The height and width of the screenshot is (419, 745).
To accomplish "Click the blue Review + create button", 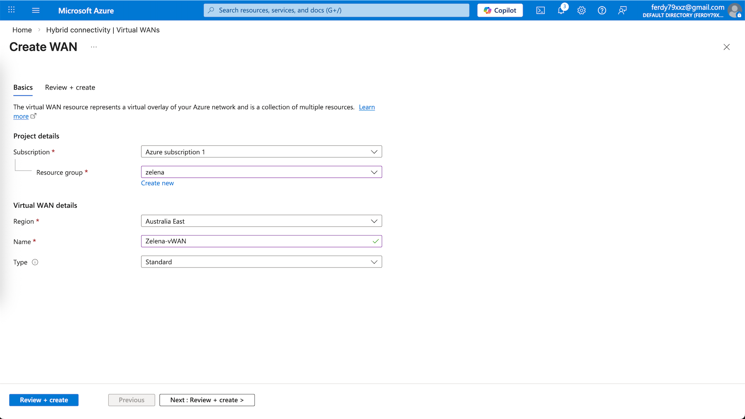I will [44, 400].
